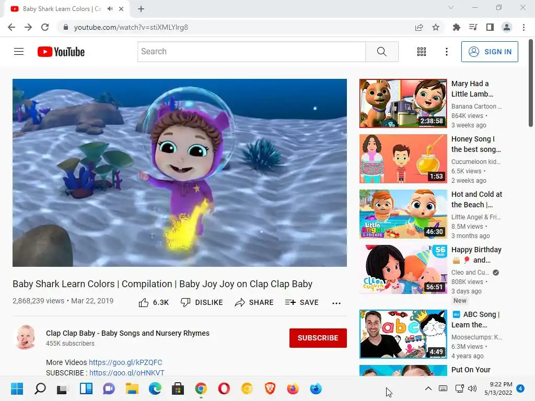Click 'Honey Song I the best song' title
Image resolution: width=535 pixels, height=401 pixels.
(x=476, y=144)
